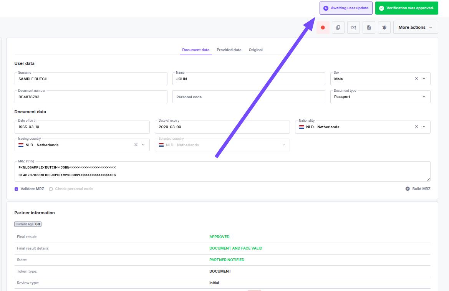Expand the Sex selection dropdown

(x=424, y=79)
